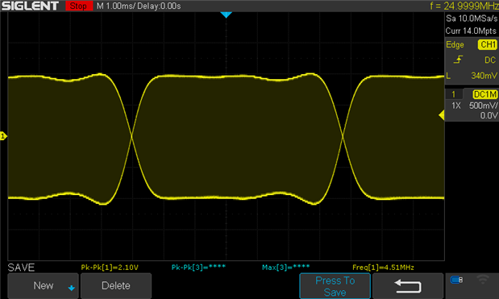Image resolution: width=499 pixels, height=299 pixels.
Task: Click the red Stop status indicator
Action: pyautogui.click(x=79, y=6)
